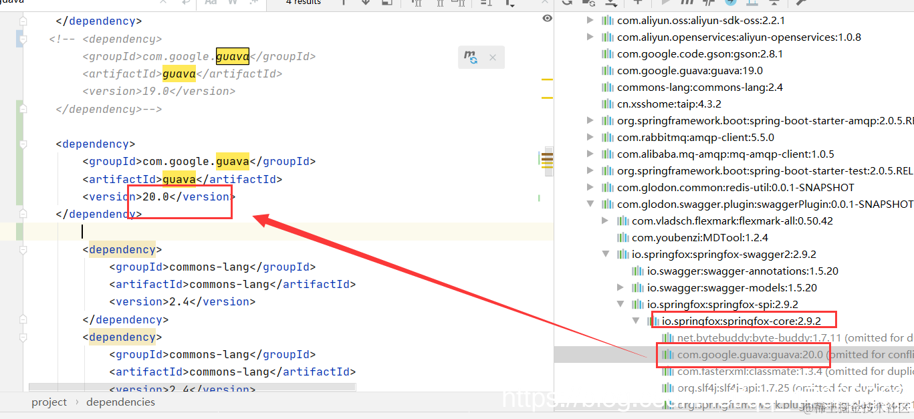Collapse the swaggerPlugin:0.0.1-SNAPSHOT node

pos(590,204)
